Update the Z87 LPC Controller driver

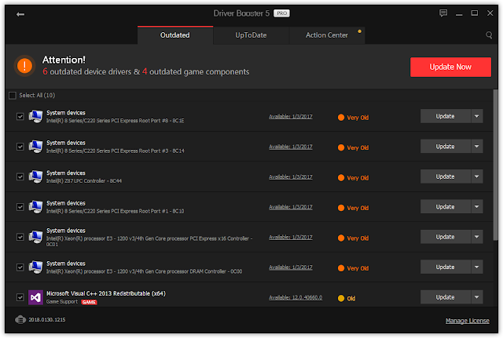pyautogui.click(x=446, y=176)
